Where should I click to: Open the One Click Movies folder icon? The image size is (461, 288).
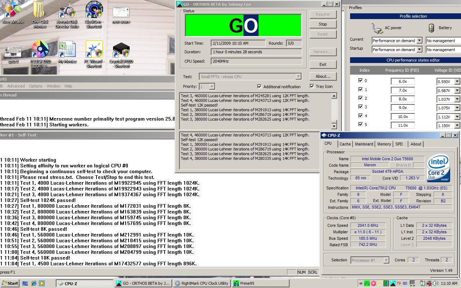(40, 14)
